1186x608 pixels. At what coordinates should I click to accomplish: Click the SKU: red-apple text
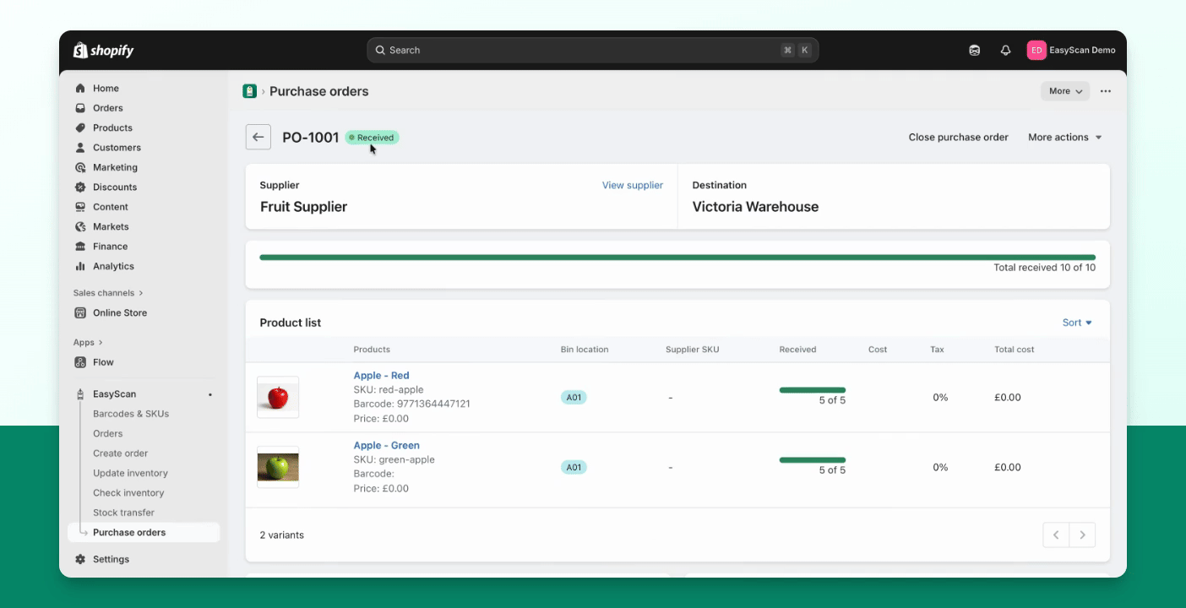pos(389,390)
